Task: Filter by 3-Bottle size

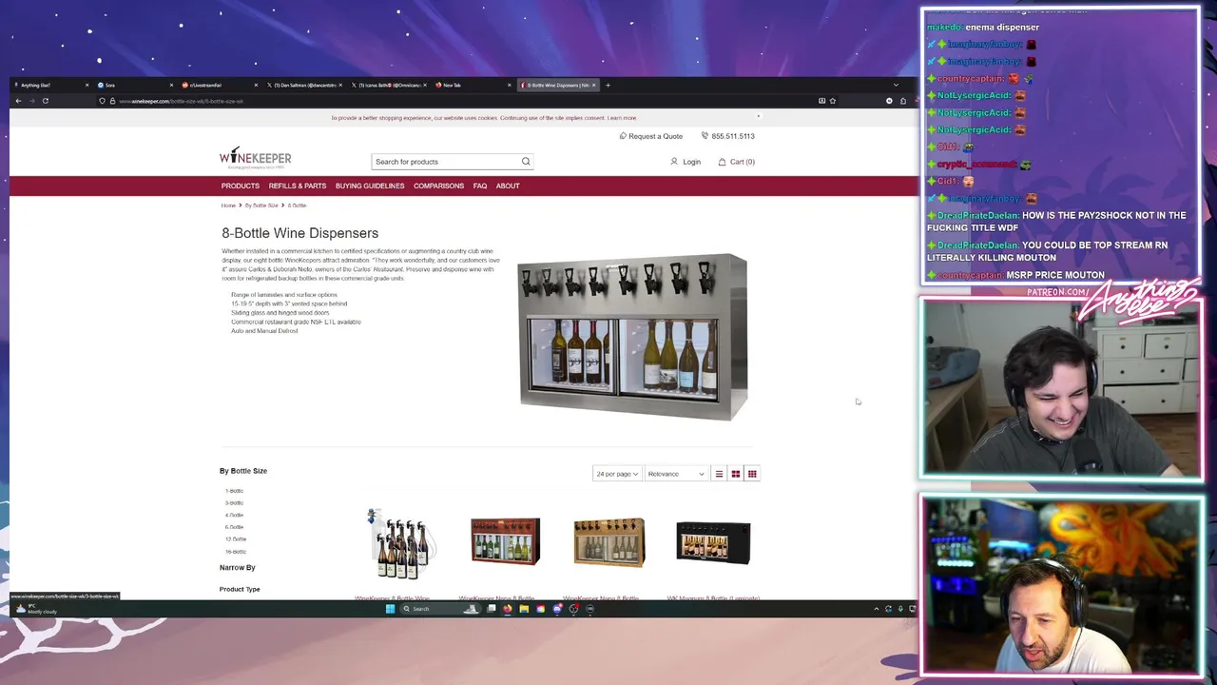Action: (234, 502)
